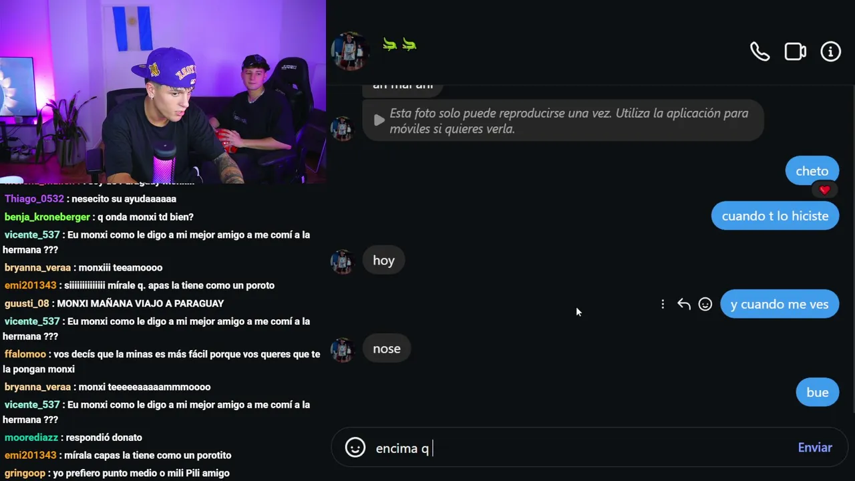The height and width of the screenshot is (481, 855).
Task: Start a voice call with phone icon
Action: 759,51
